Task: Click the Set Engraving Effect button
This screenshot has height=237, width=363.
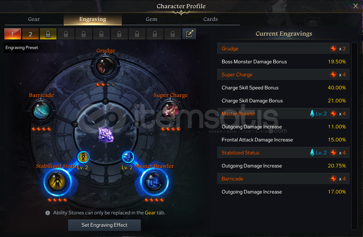Action: 104,225
